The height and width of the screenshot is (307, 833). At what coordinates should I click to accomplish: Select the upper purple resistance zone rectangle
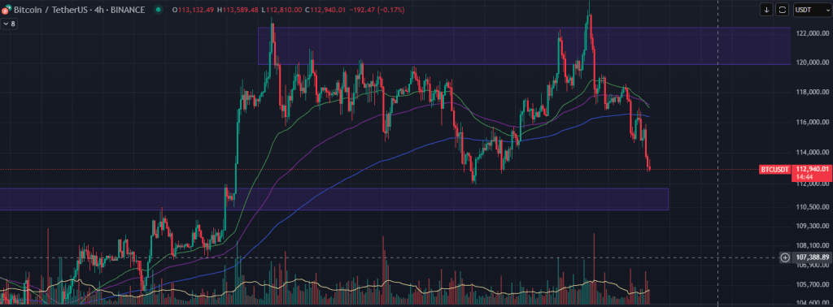(x=525, y=46)
